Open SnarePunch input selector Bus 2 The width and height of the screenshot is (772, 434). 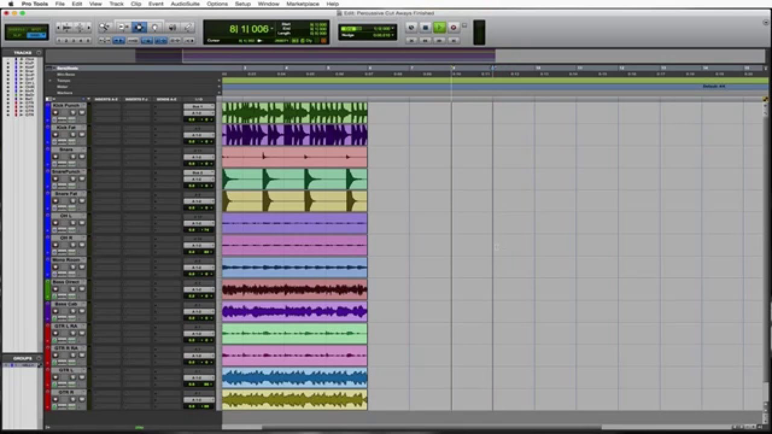(198, 173)
